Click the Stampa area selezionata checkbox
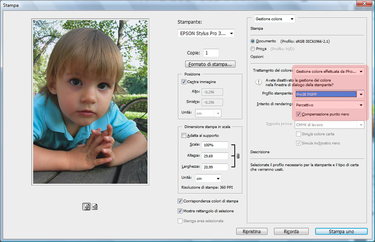This screenshot has height=242, width=375. (180, 221)
